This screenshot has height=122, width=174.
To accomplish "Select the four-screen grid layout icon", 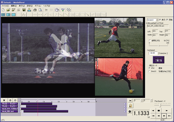I will (3, 15).
